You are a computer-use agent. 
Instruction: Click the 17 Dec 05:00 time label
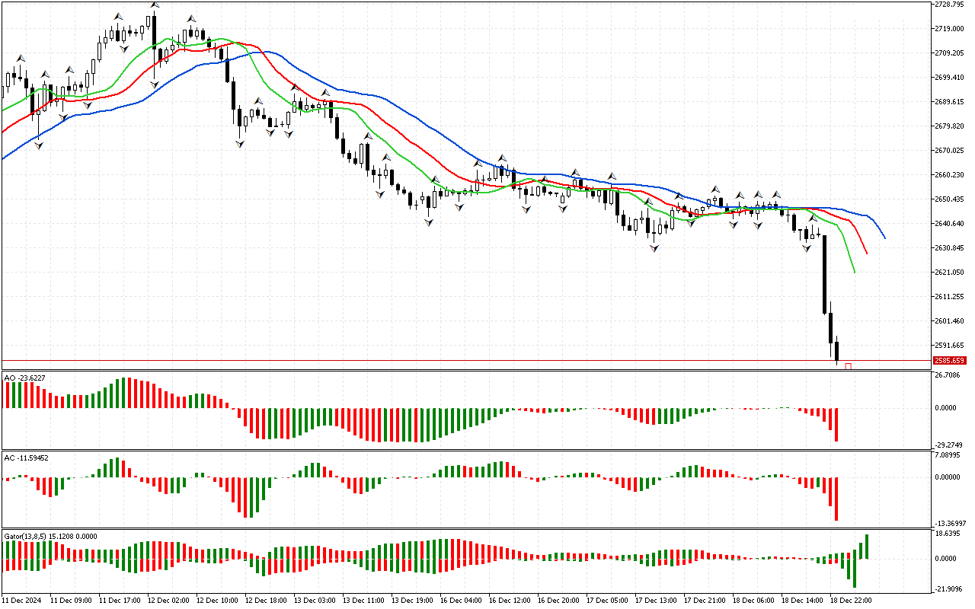(608, 601)
